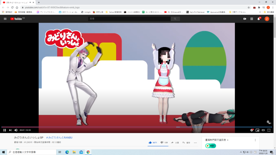The height and width of the screenshot is (155, 276).
Task: Click the ¥801 Super Chat chip
Action: point(211,146)
